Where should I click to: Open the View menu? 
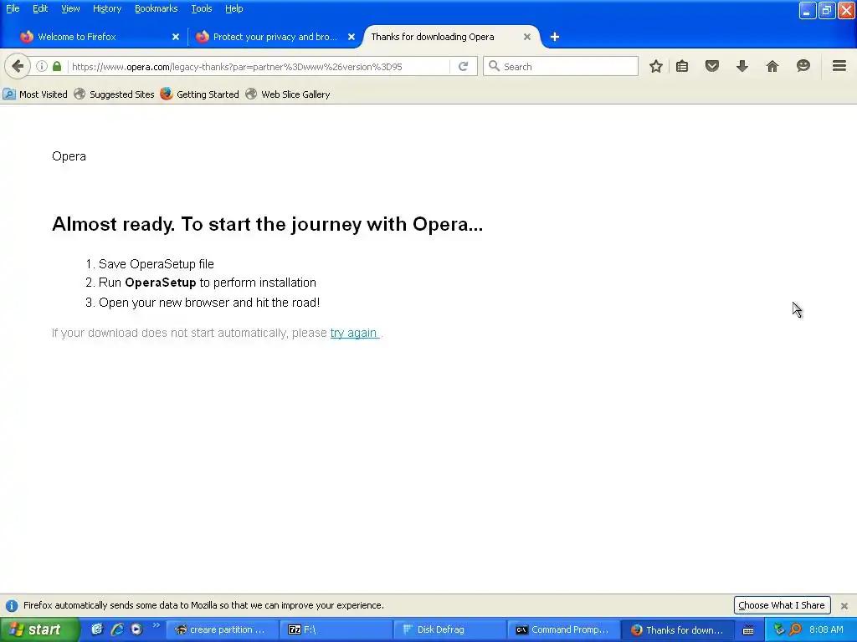point(70,8)
